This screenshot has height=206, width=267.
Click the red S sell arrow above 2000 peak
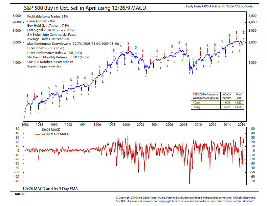click(x=128, y=48)
